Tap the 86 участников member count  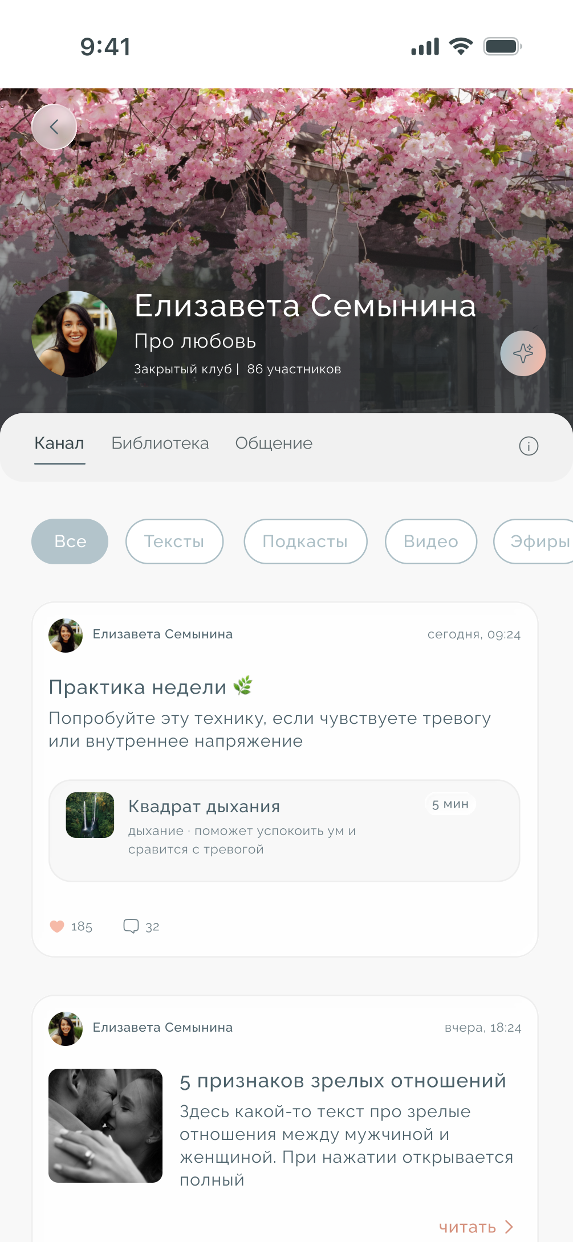click(294, 369)
